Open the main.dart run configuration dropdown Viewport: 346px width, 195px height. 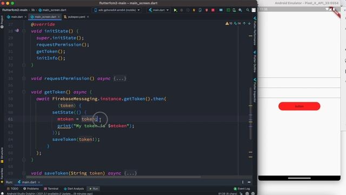click(x=158, y=10)
